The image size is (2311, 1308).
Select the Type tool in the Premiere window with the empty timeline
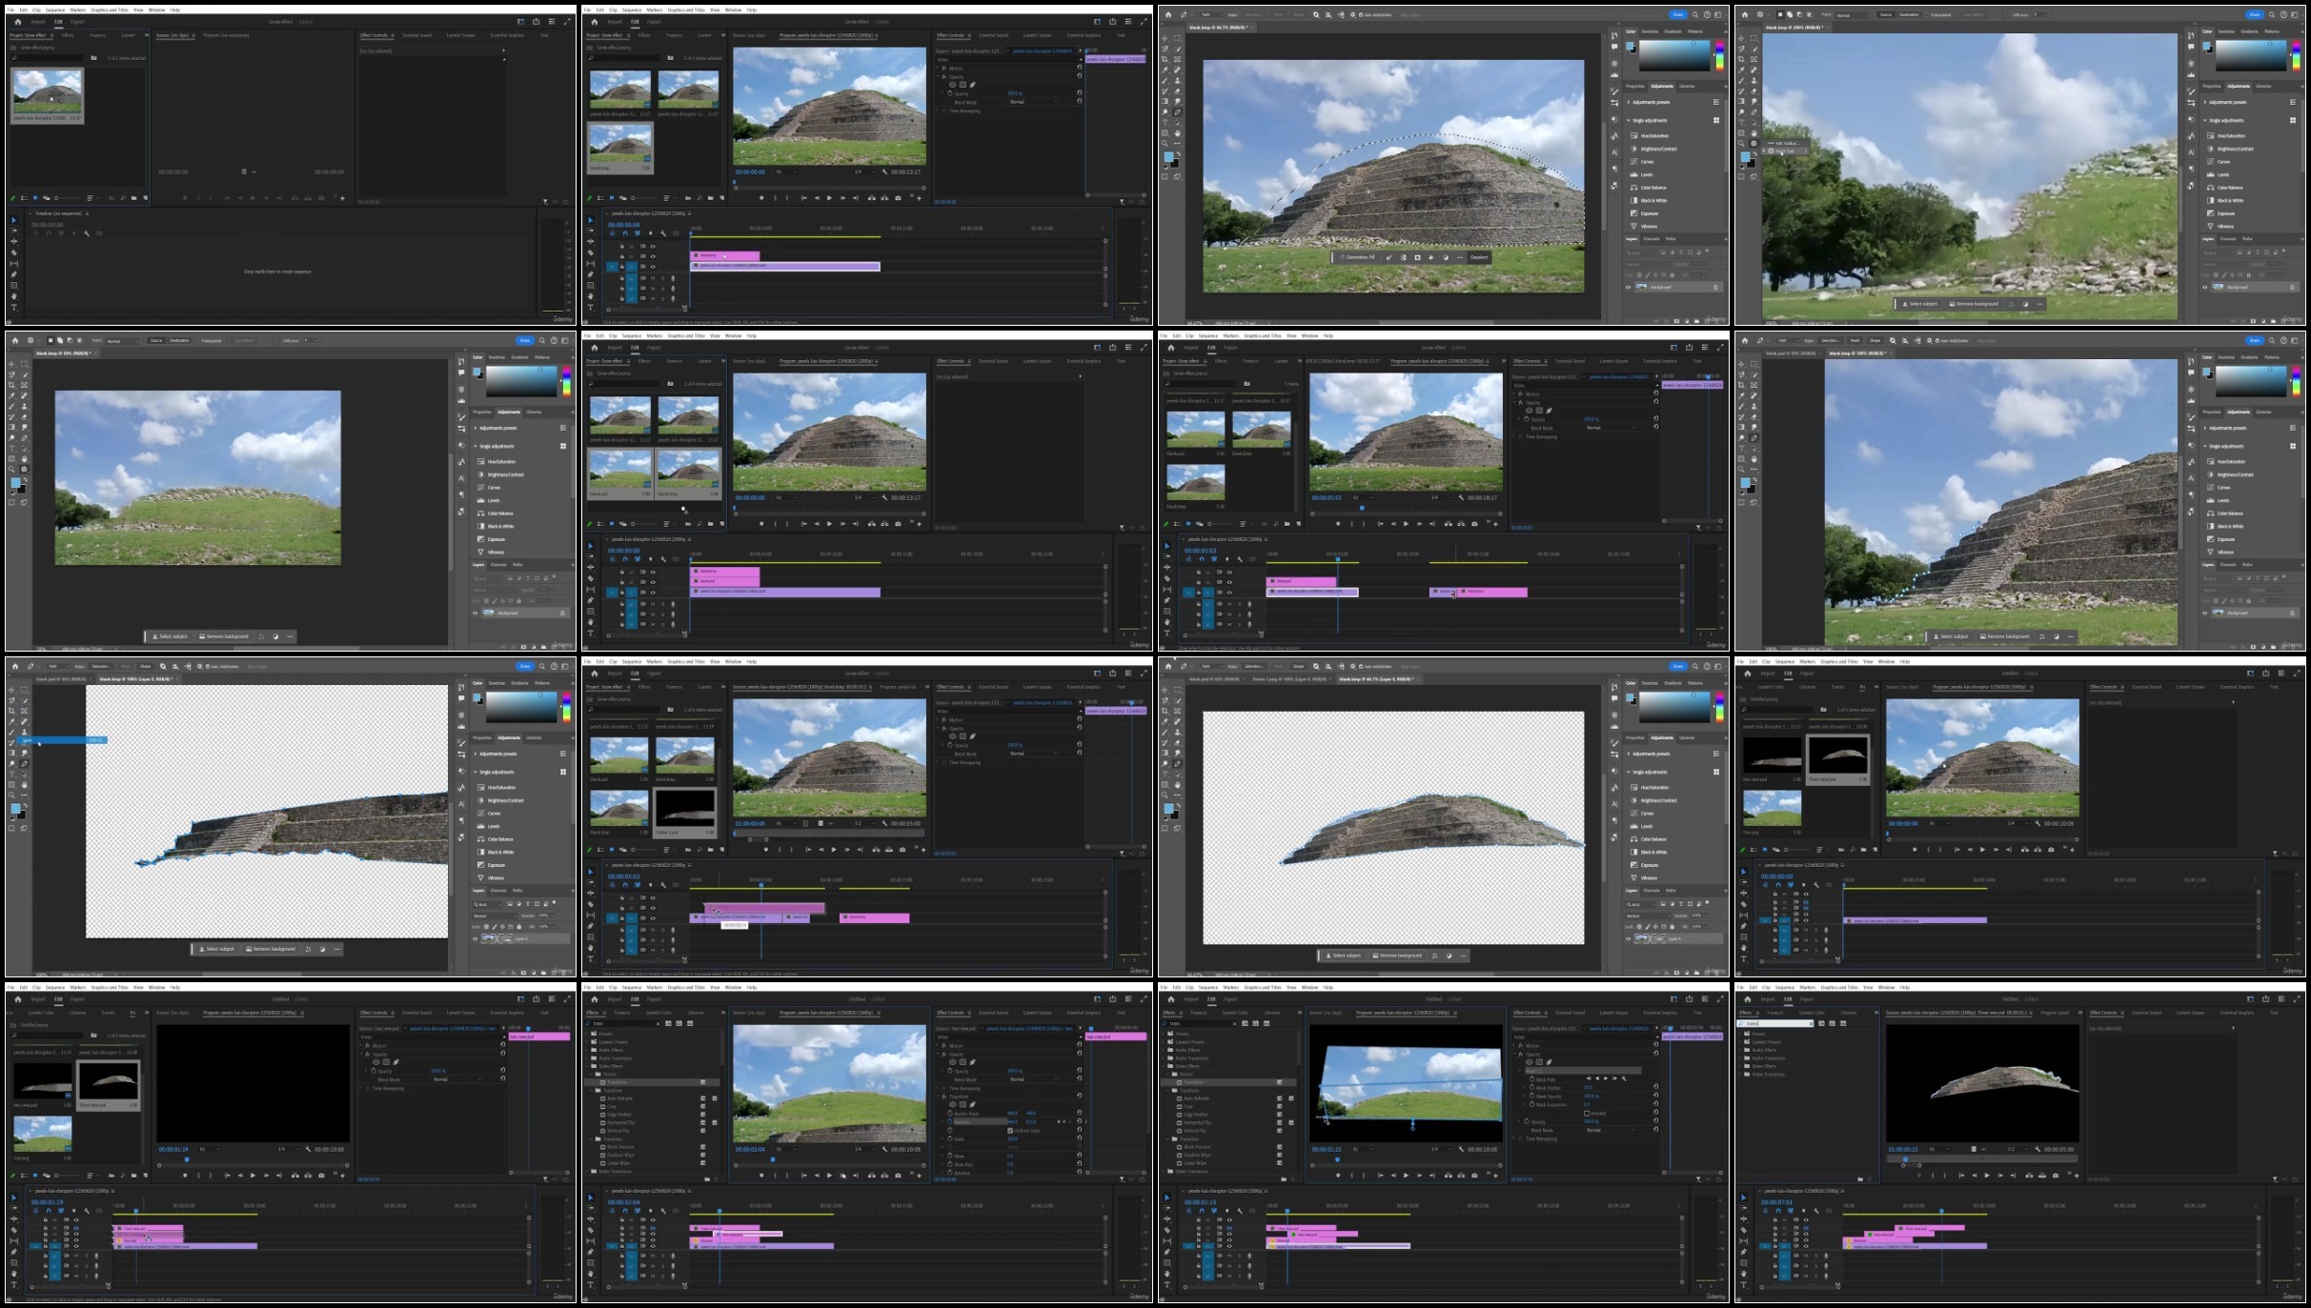click(13, 308)
